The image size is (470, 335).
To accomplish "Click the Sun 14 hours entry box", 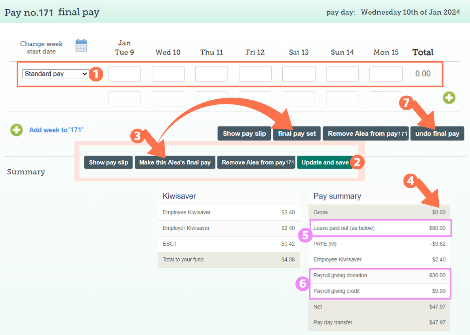I will 342,74.
